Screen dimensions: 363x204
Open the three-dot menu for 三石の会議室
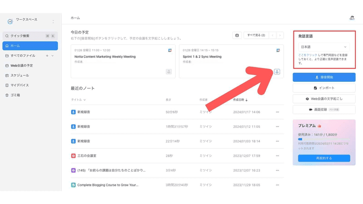pos(277,156)
